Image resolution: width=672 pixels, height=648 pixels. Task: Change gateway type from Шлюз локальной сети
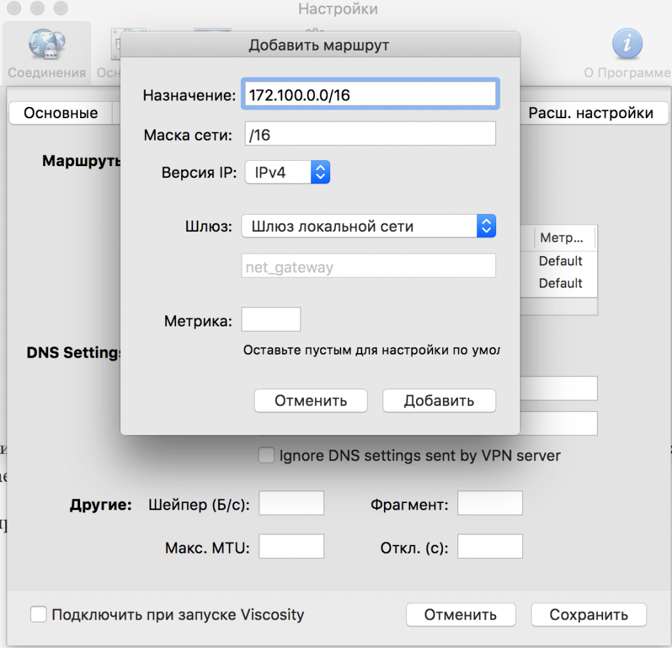pos(486,225)
